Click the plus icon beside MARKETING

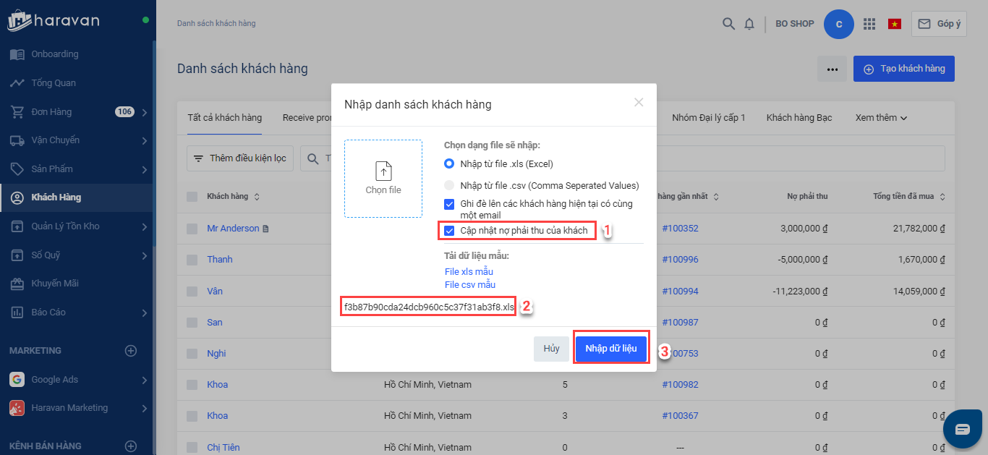(x=131, y=351)
